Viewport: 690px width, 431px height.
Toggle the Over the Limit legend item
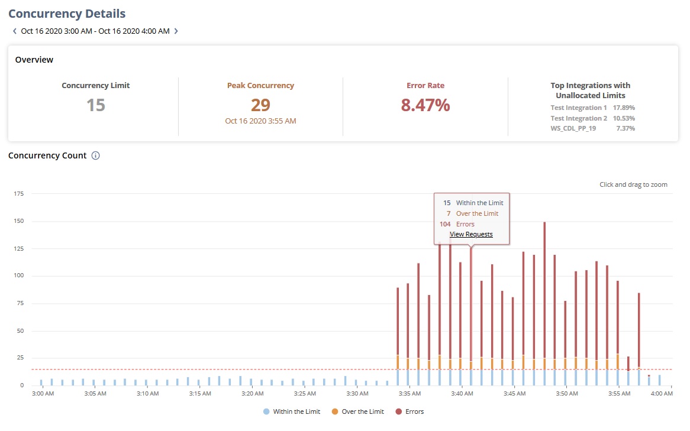click(358, 411)
